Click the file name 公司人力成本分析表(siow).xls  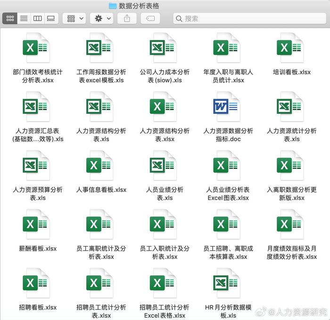pos(165,76)
